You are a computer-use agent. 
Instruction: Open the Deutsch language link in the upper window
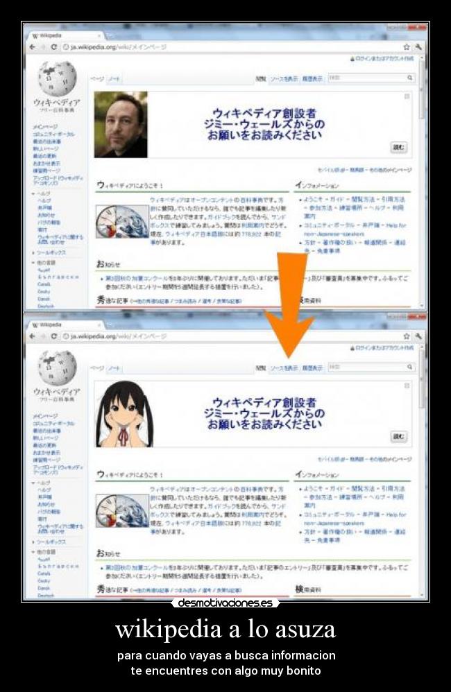coord(46,306)
